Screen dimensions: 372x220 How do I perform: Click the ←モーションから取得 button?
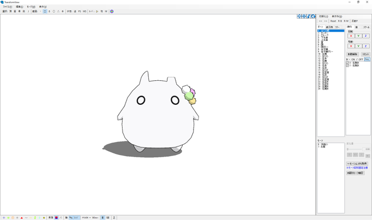pos(357,164)
